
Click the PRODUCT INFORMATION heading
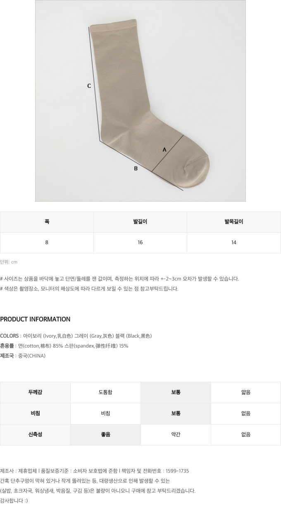(x=35, y=319)
